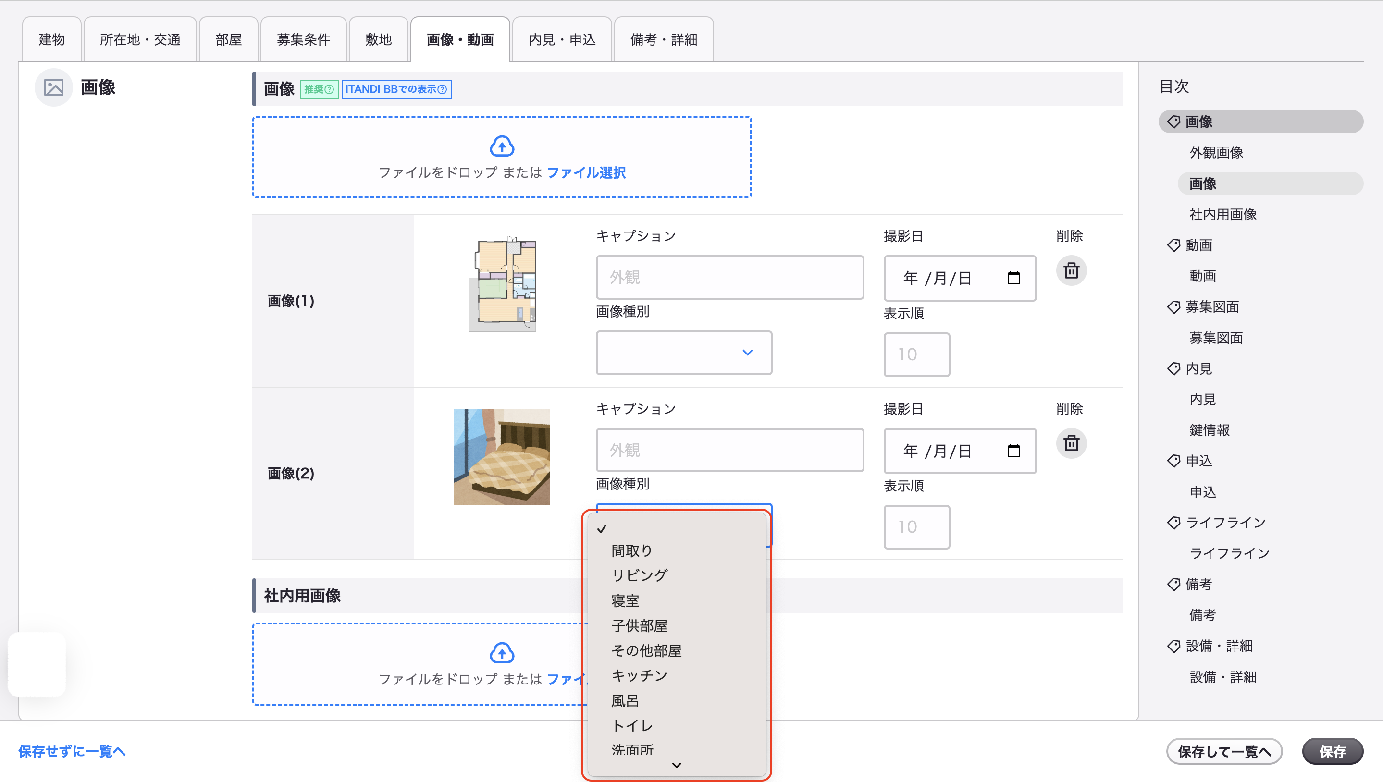Click the tag icon beside 申込 in the 目次
The width and height of the screenshot is (1383, 782).
pyautogui.click(x=1173, y=461)
